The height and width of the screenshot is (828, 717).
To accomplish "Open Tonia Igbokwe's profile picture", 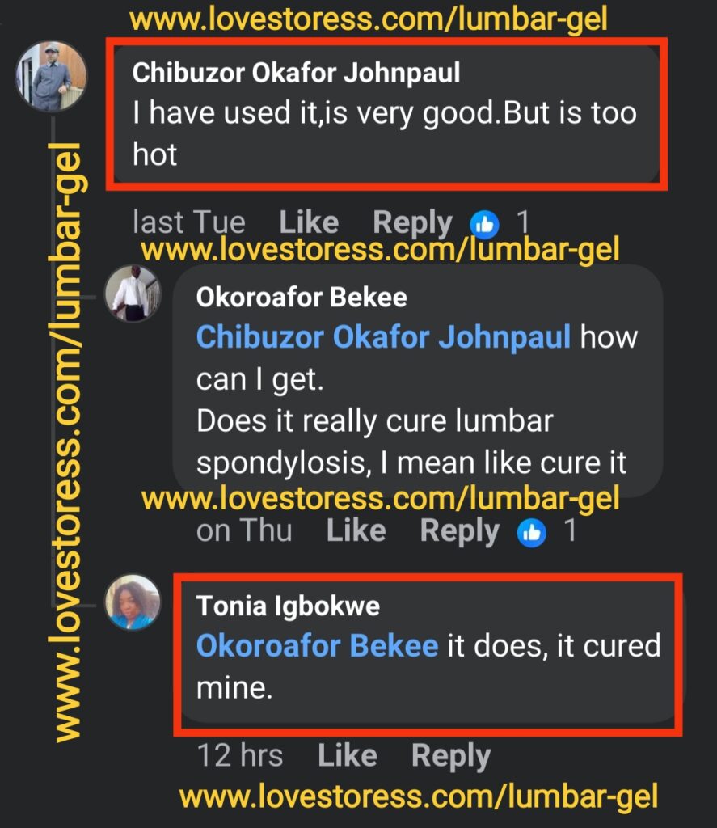I will pyautogui.click(x=133, y=602).
